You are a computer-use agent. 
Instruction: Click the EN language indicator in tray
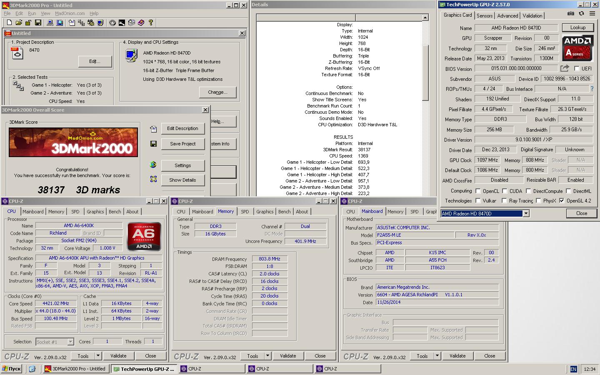(573, 369)
